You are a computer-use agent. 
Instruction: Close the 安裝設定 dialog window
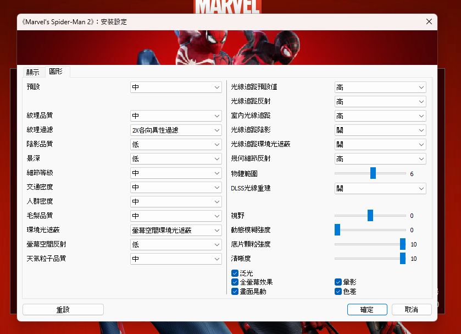tap(429, 21)
